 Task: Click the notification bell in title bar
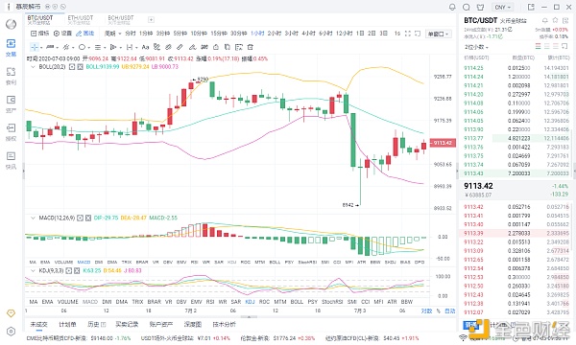(x=452, y=7)
